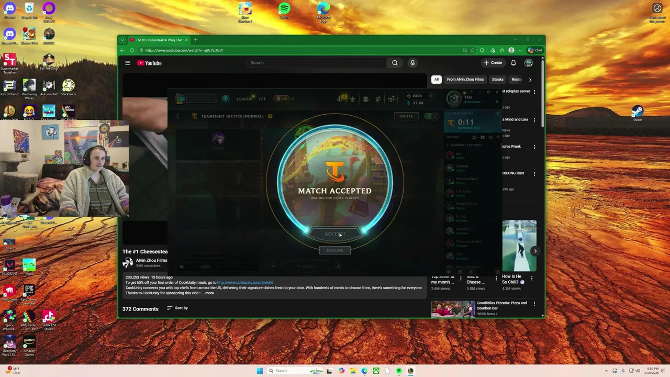Go to YouTube home via logo

150,63
